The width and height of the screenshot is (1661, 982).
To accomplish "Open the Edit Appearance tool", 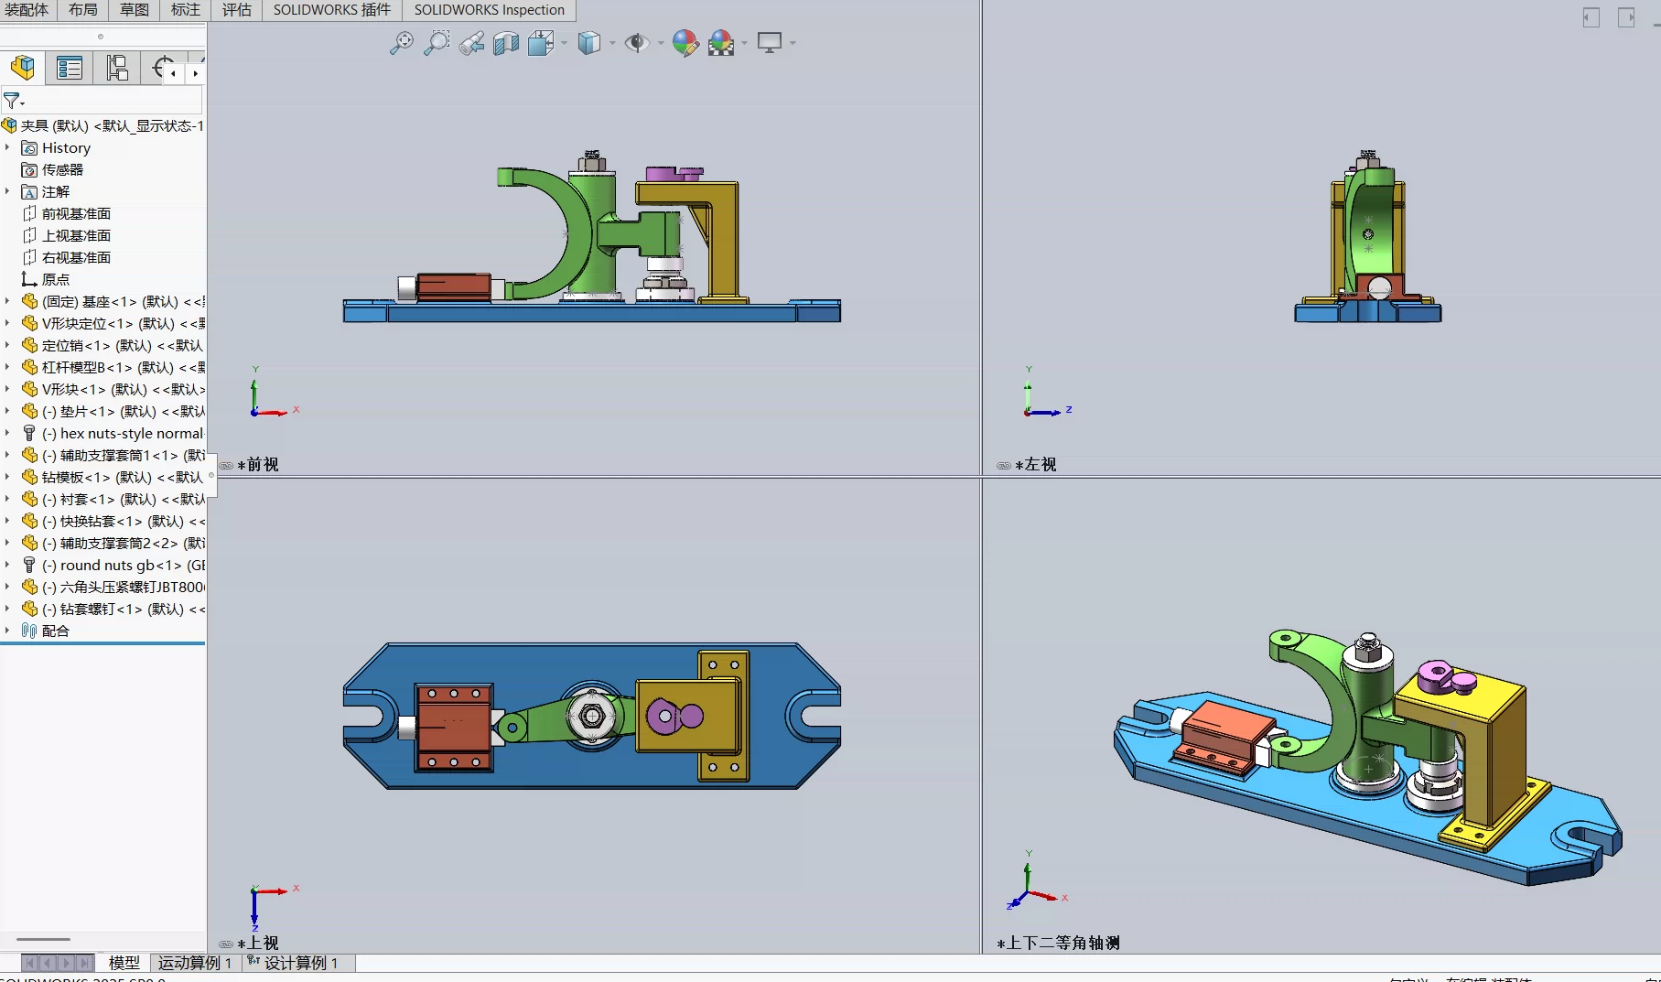I will 685,43.
